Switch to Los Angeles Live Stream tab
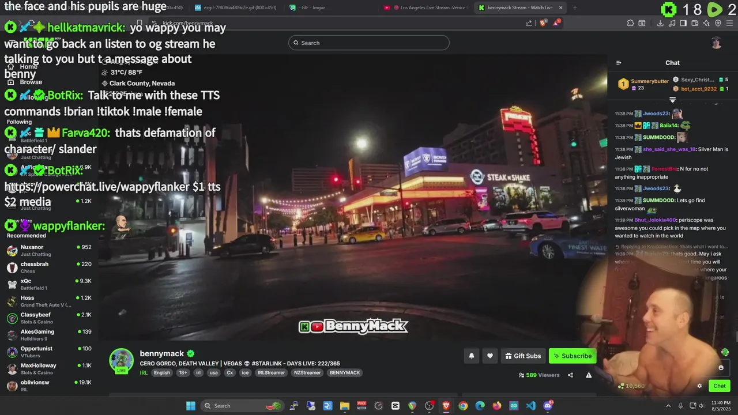Image resolution: width=738 pixels, height=415 pixels. coord(428,7)
